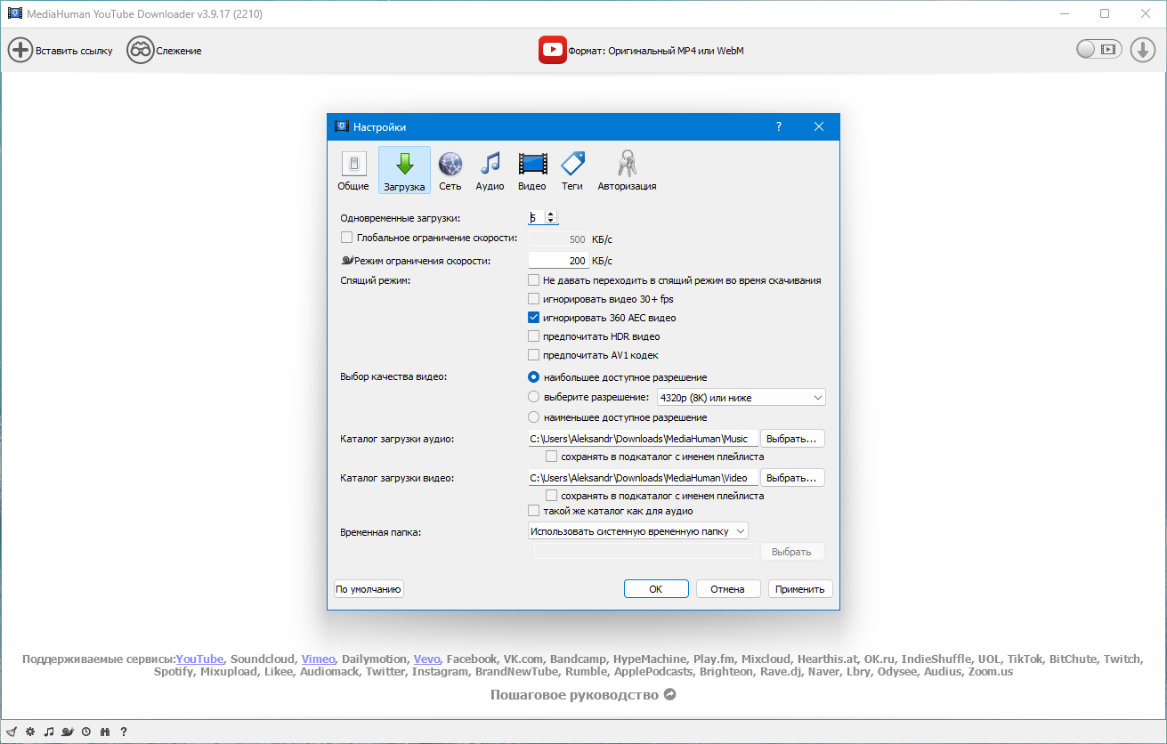1167x744 pixels.
Task: Click the download-all arrow in the toolbar
Action: point(1143,50)
